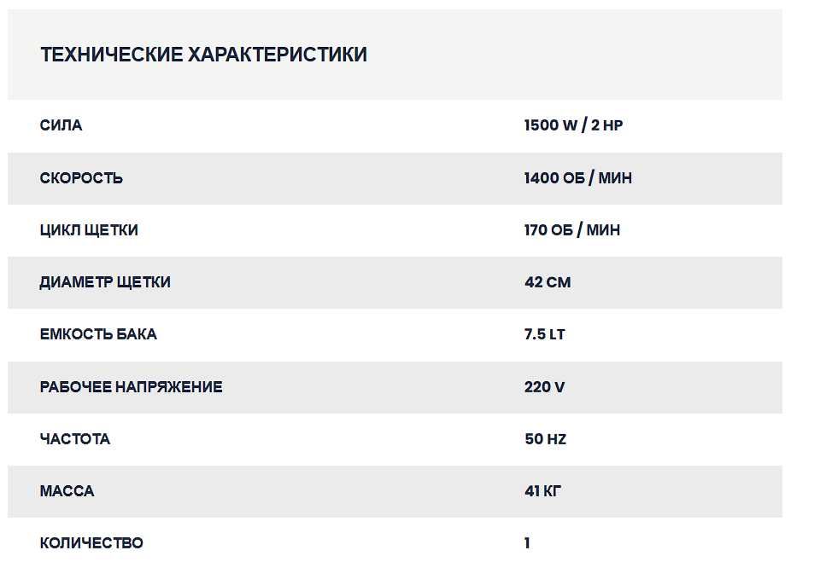Select the РАБОЧЕЕ НАПРЯЖЕНИЕ label
The image size is (820, 585).
tap(131, 387)
